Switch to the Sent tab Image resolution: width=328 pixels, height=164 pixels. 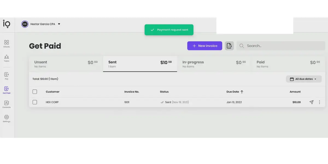pos(140,64)
